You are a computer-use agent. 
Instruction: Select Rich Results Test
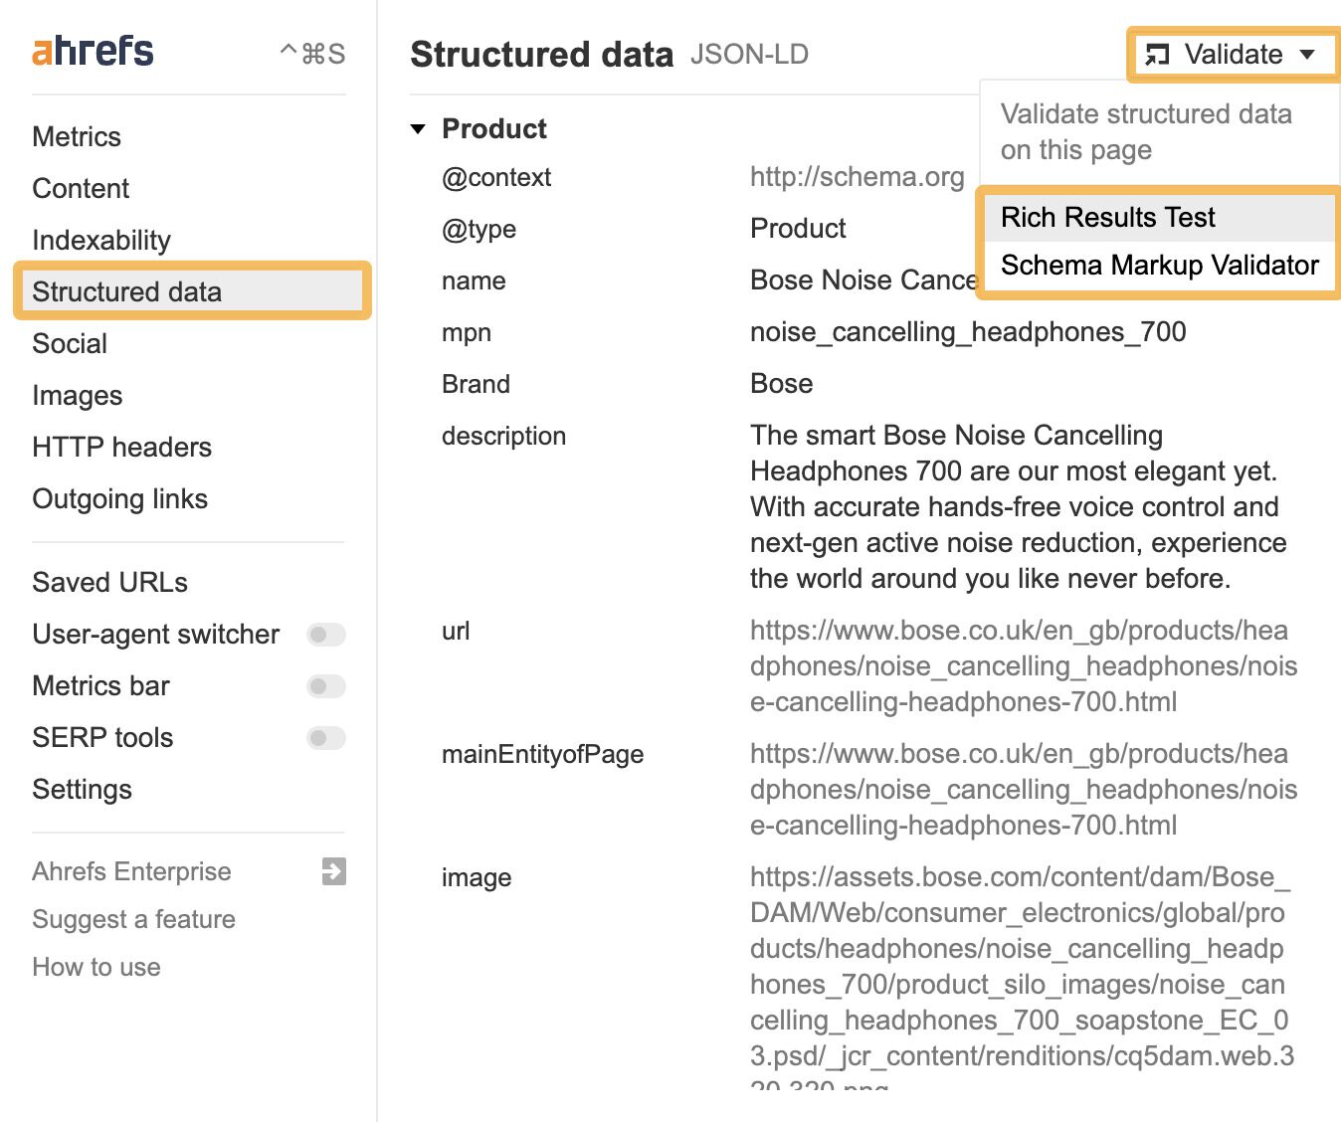pyautogui.click(x=1108, y=217)
